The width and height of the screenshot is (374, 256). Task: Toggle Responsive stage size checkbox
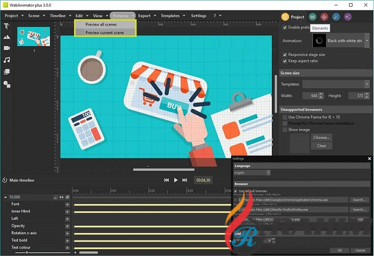[285, 55]
